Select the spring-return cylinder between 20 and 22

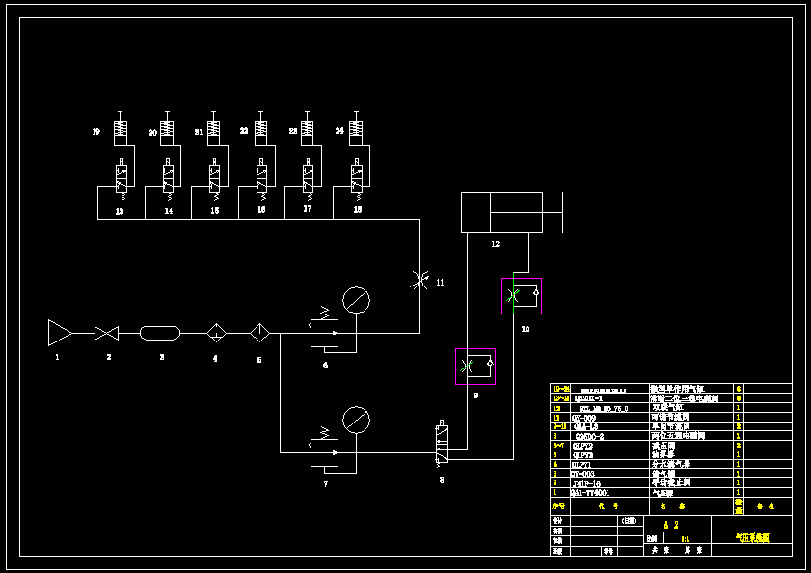pos(214,128)
